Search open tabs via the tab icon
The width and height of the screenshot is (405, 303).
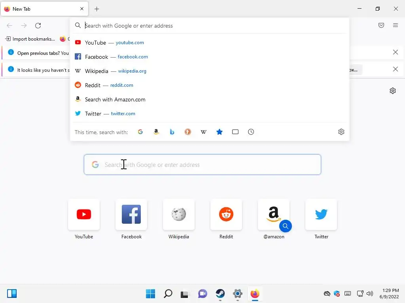(x=235, y=132)
